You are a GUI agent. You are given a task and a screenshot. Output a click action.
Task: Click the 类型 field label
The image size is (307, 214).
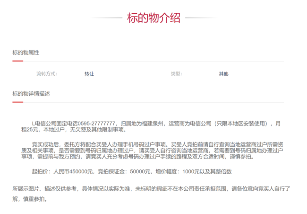176,74
